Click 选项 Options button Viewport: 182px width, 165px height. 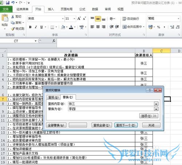[x=149, y=116]
